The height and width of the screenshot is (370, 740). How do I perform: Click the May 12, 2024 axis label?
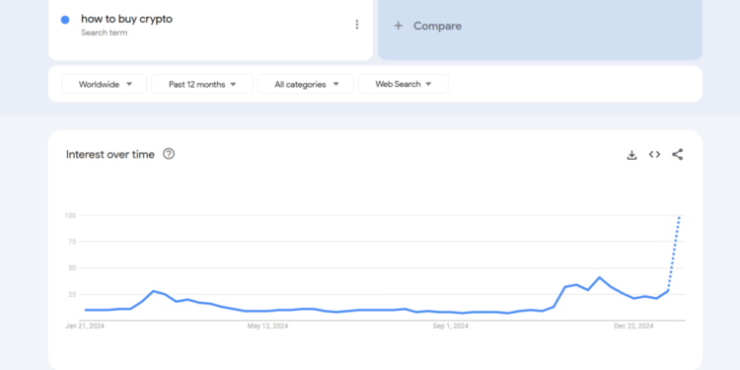tap(267, 327)
